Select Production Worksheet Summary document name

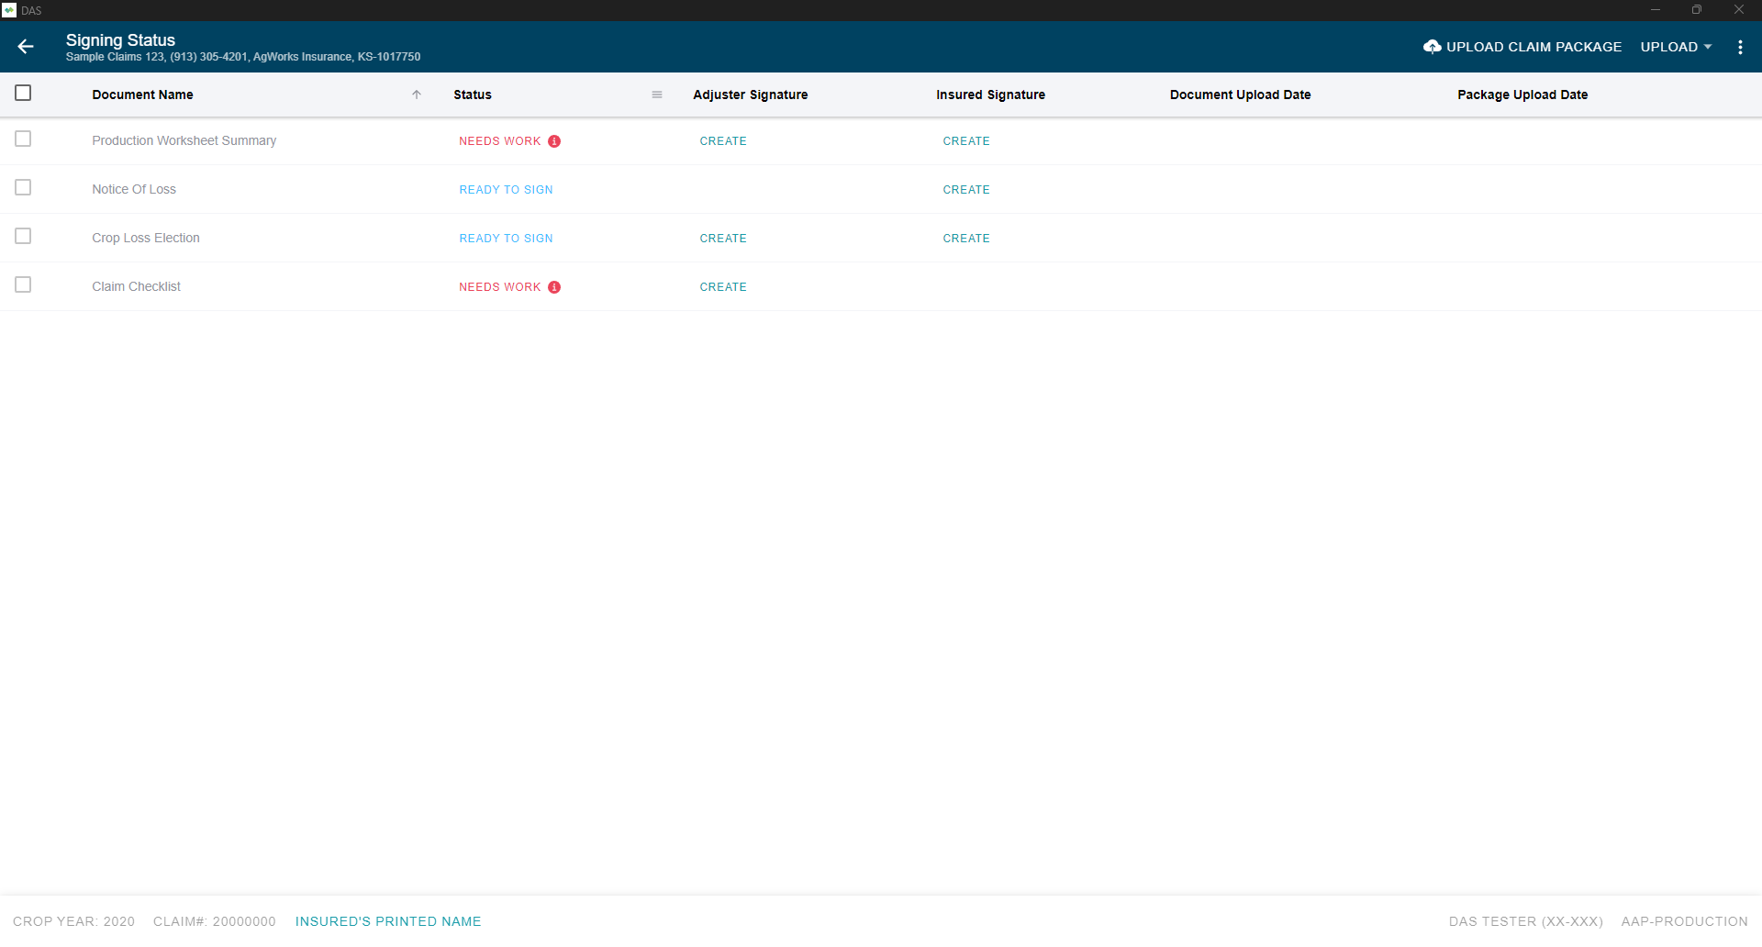(184, 140)
